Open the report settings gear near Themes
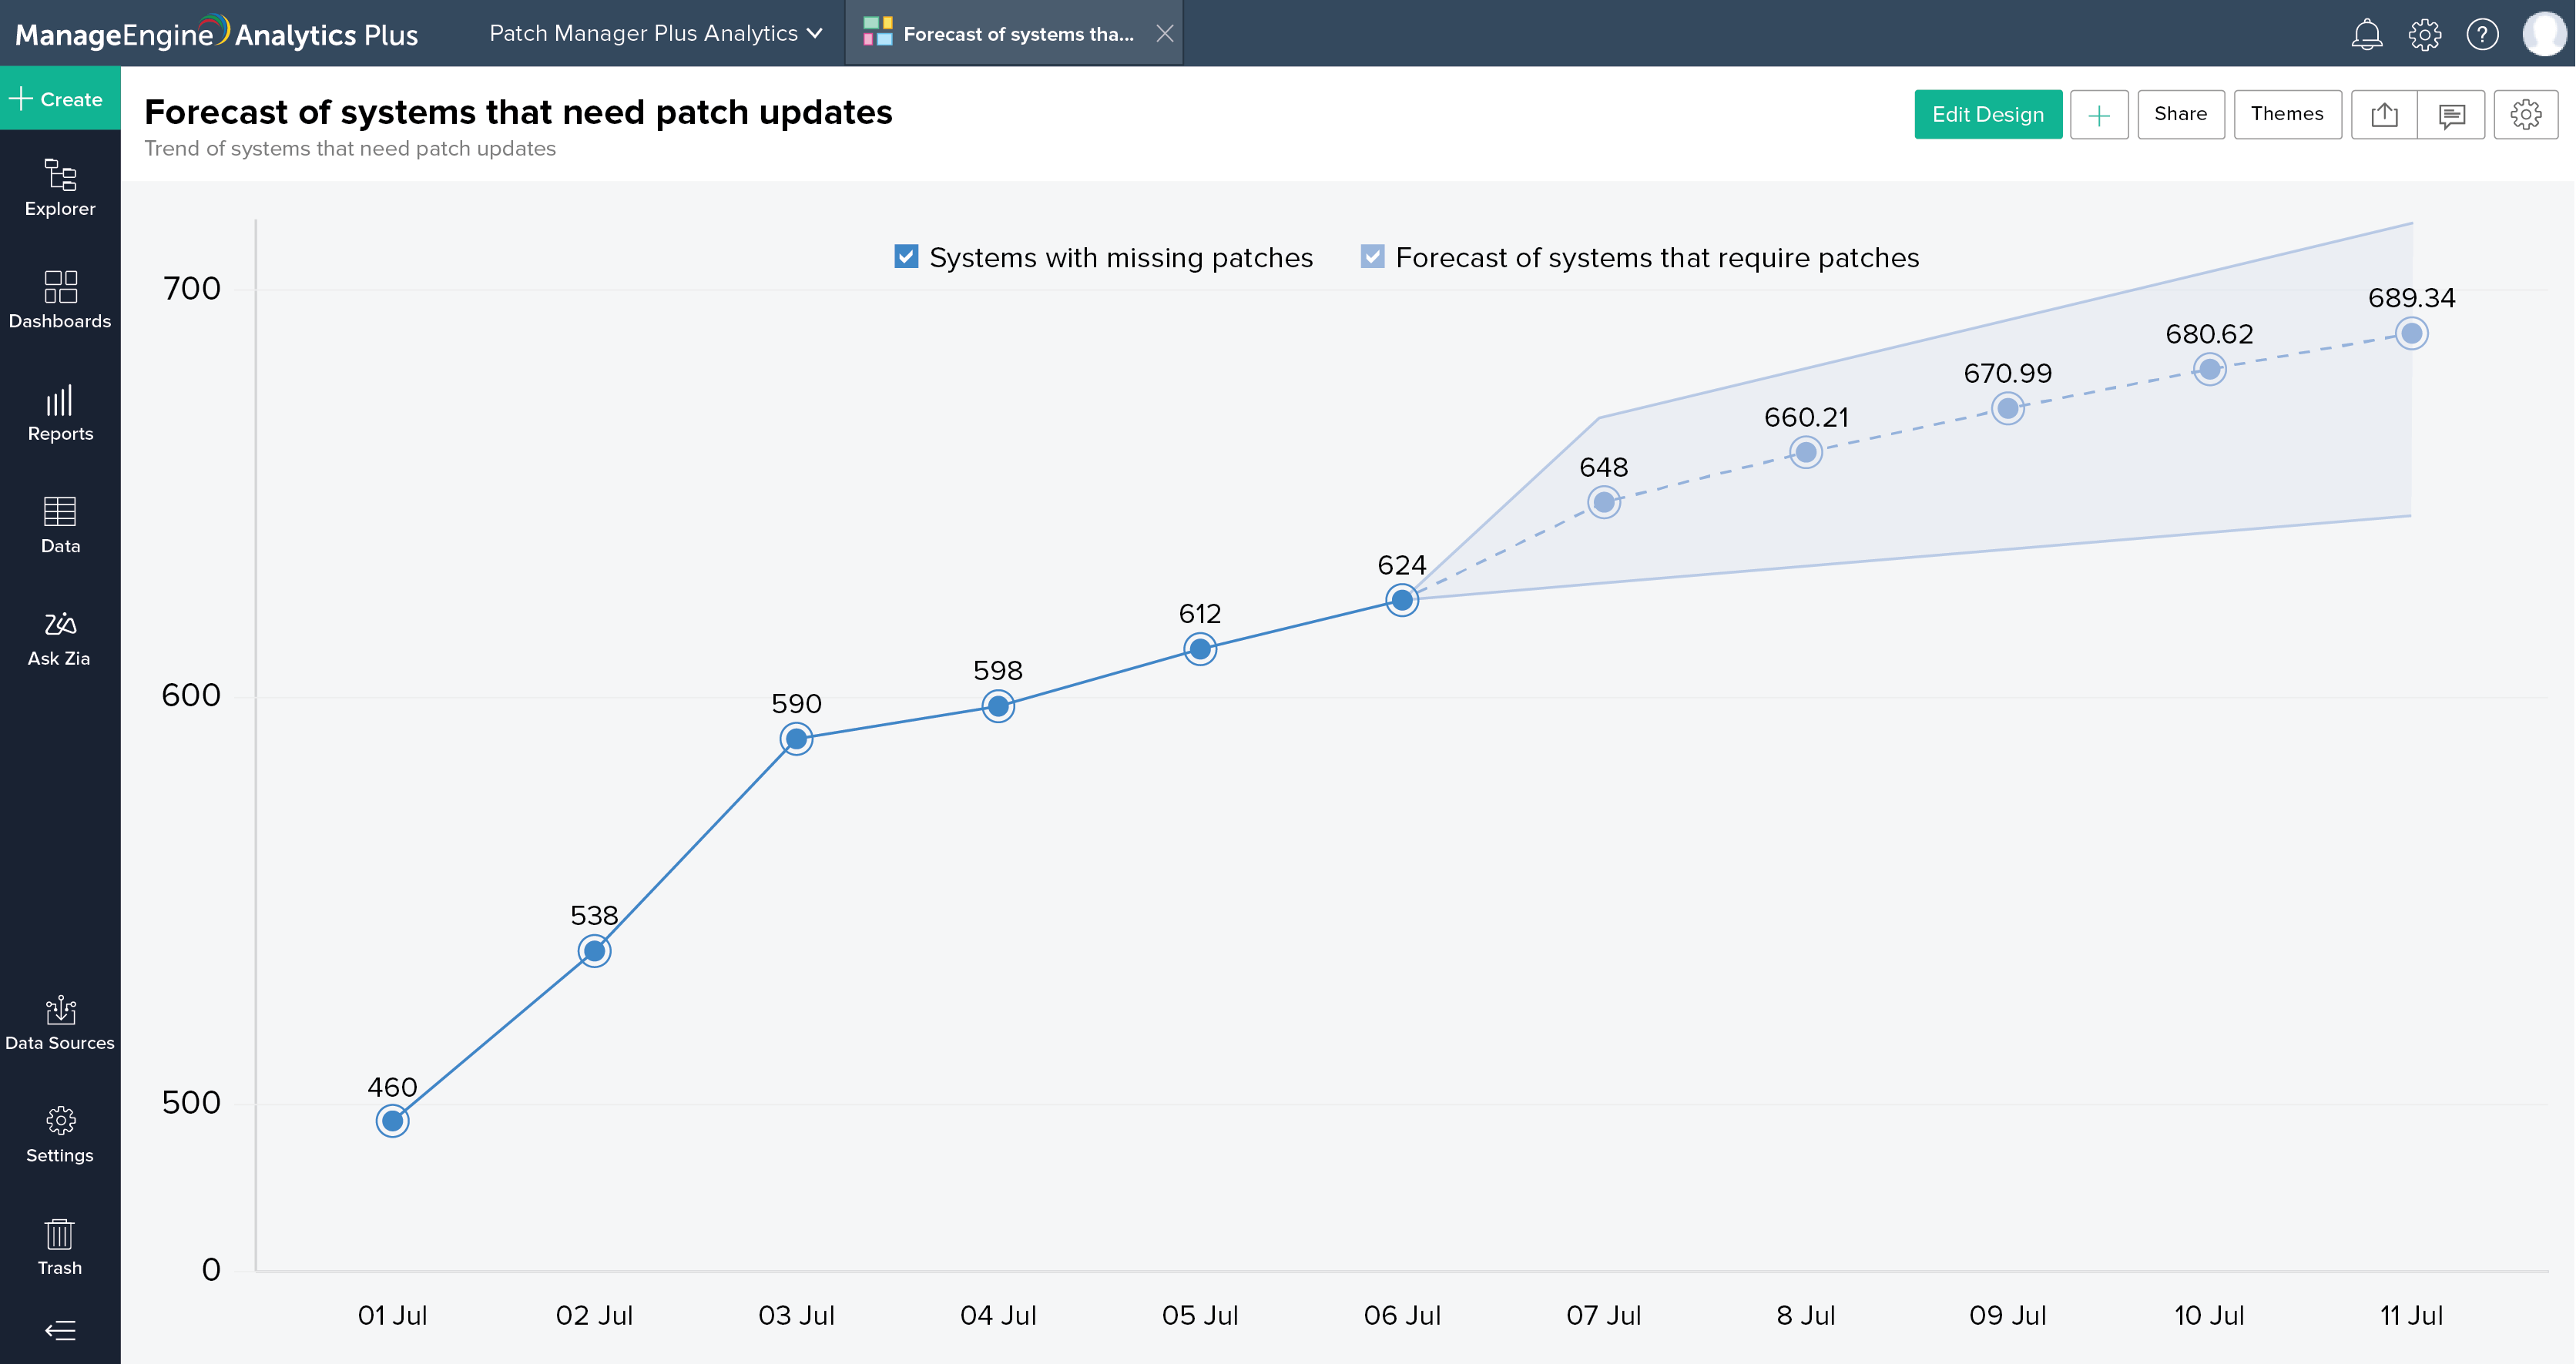 pyautogui.click(x=2525, y=115)
